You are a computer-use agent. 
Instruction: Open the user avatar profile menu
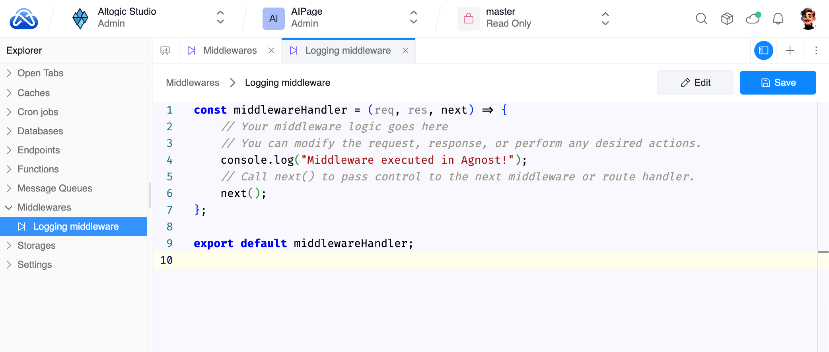tap(808, 19)
